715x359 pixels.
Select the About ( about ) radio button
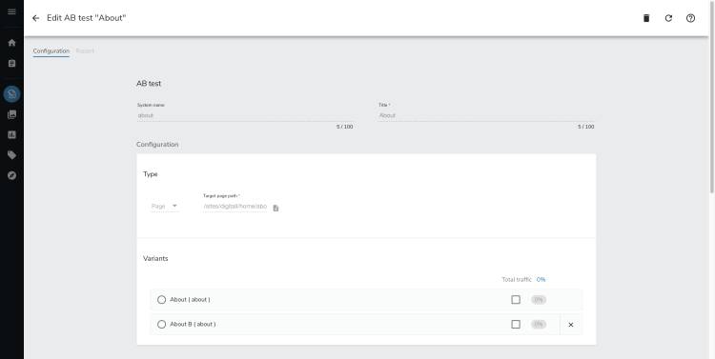(161, 300)
